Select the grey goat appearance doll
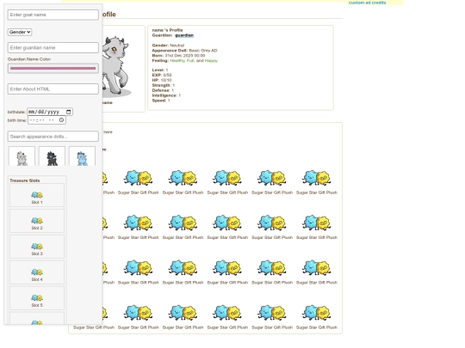The height and width of the screenshot is (348, 465). [22, 156]
